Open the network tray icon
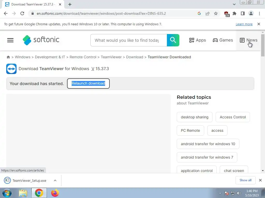This screenshot has height=198, width=265. pyautogui.click(x=233, y=193)
